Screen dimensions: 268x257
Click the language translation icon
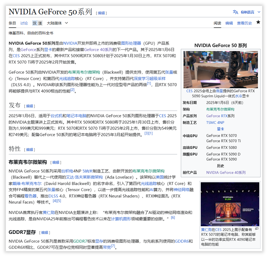coord(235,12)
